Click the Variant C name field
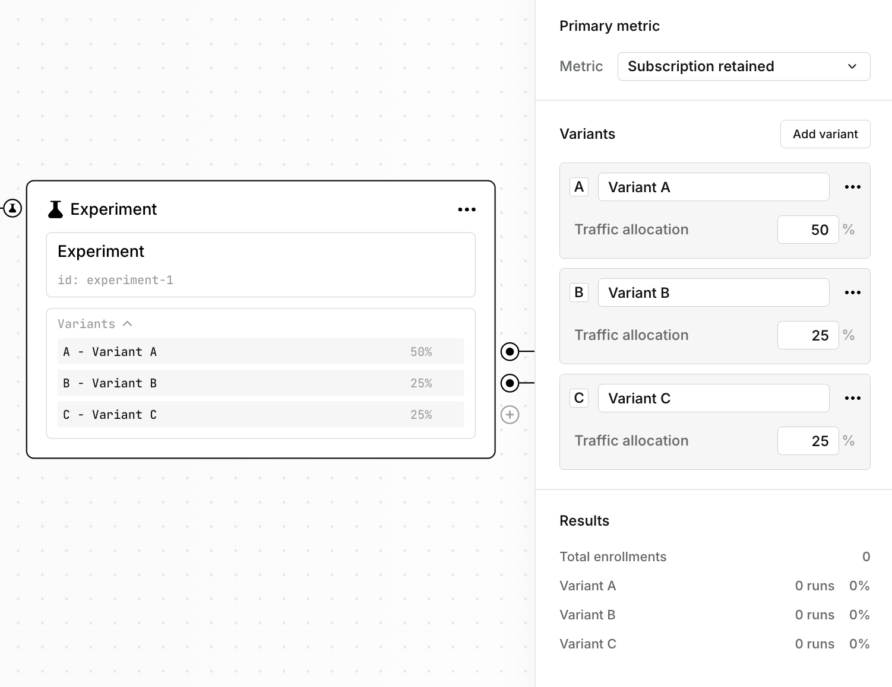 (713, 399)
